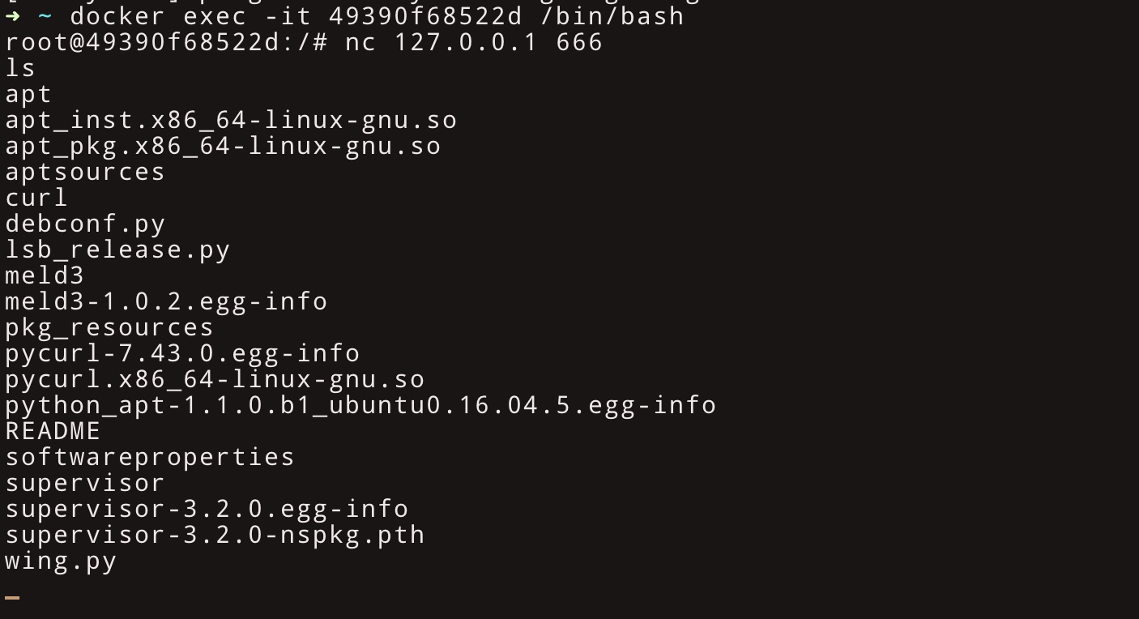1139x619 pixels.
Task: Click the python_apt egg-info line
Action: pos(360,405)
